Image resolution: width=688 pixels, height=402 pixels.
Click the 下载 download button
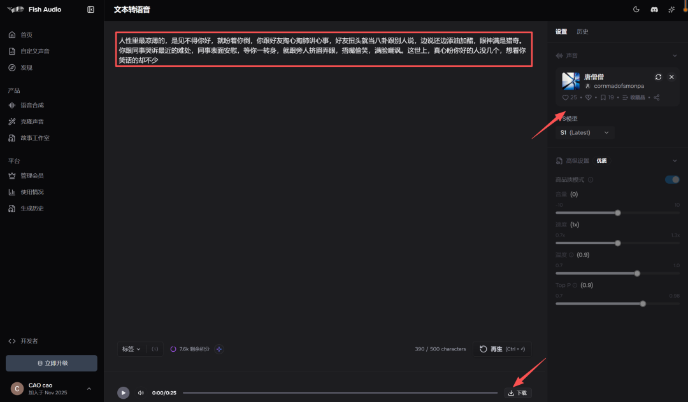[x=517, y=393]
